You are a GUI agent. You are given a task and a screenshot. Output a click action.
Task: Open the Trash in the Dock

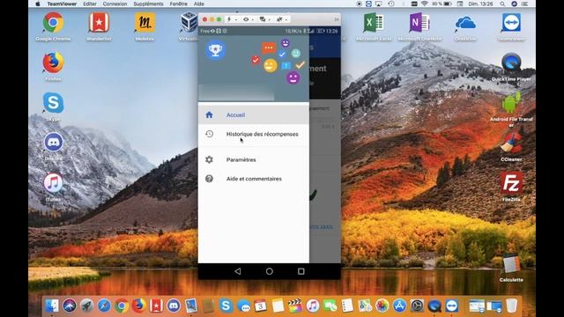click(511, 306)
